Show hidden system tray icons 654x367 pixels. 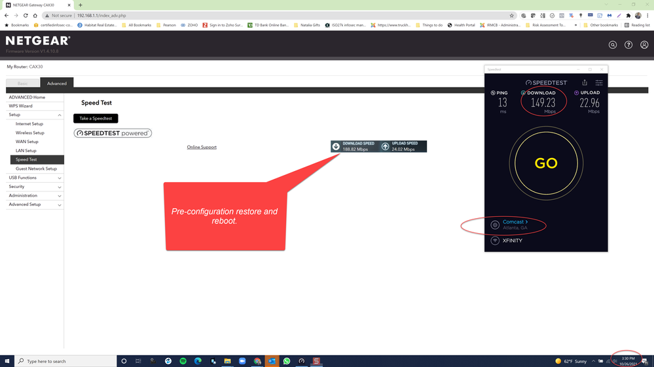593,361
